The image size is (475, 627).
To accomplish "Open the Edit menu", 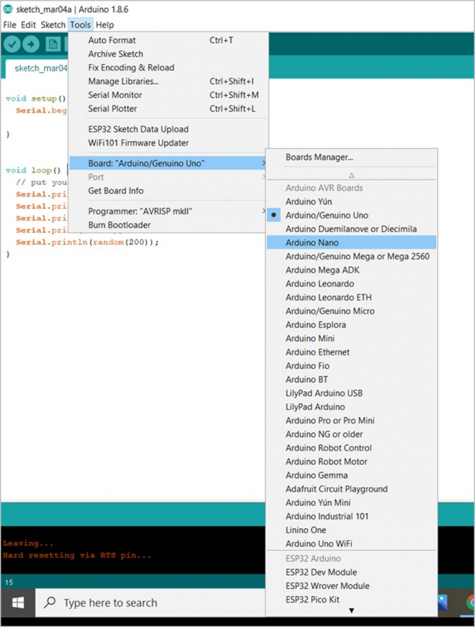I will [28, 25].
